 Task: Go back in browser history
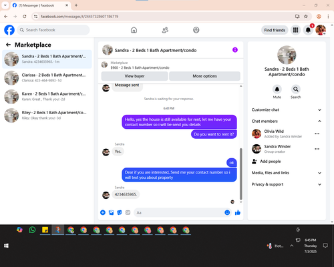click(x=6, y=16)
